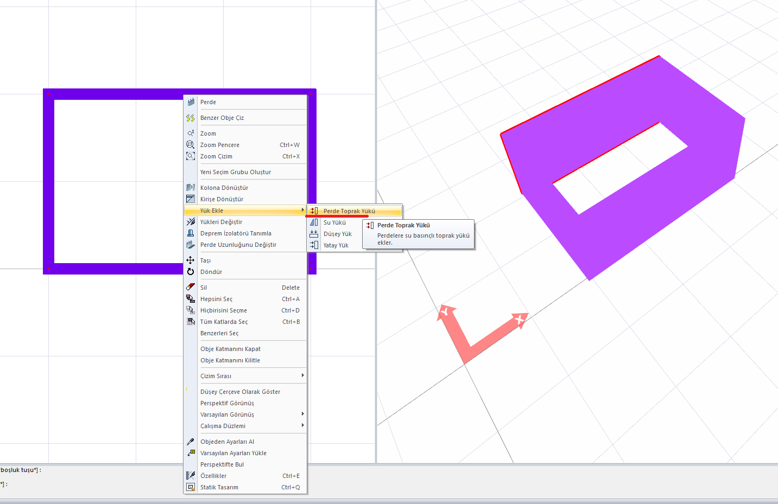
Task: Click the Tüm Katlarda Seç icon
Action: tap(191, 322)
